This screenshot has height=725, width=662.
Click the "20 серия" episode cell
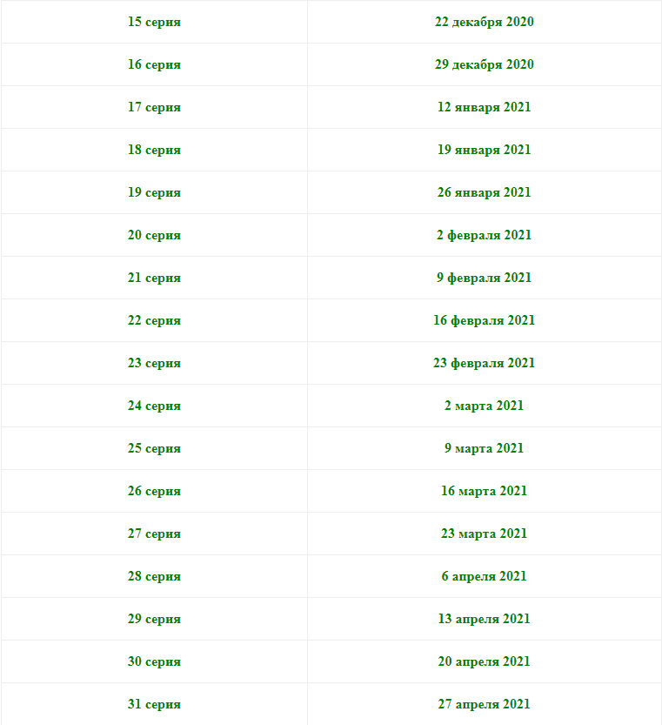pos(154,235)
